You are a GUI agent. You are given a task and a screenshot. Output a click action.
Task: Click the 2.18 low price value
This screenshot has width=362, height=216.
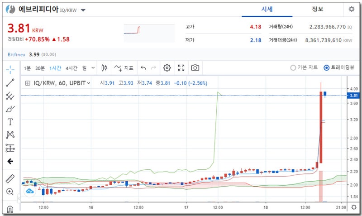tap(256, 40)
